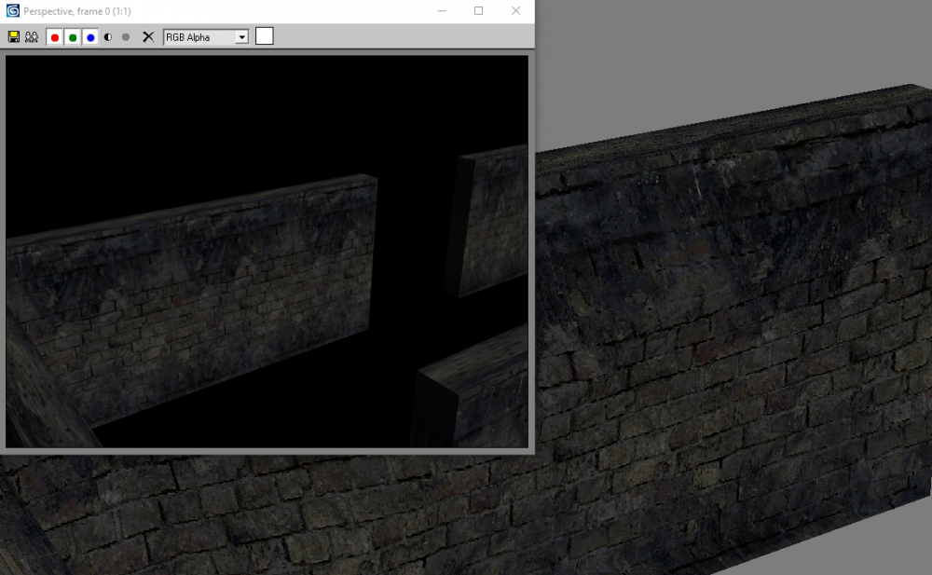Disable the red channel

(54, 36)
